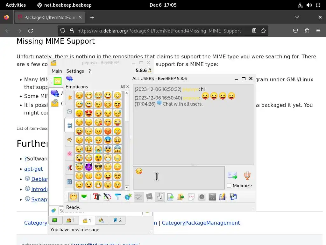Enable the Minimize checkbox
Screen dimensions: 326x245
point(229,185)
